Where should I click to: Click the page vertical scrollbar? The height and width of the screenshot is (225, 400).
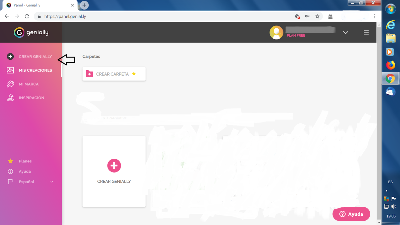[379, 123]
